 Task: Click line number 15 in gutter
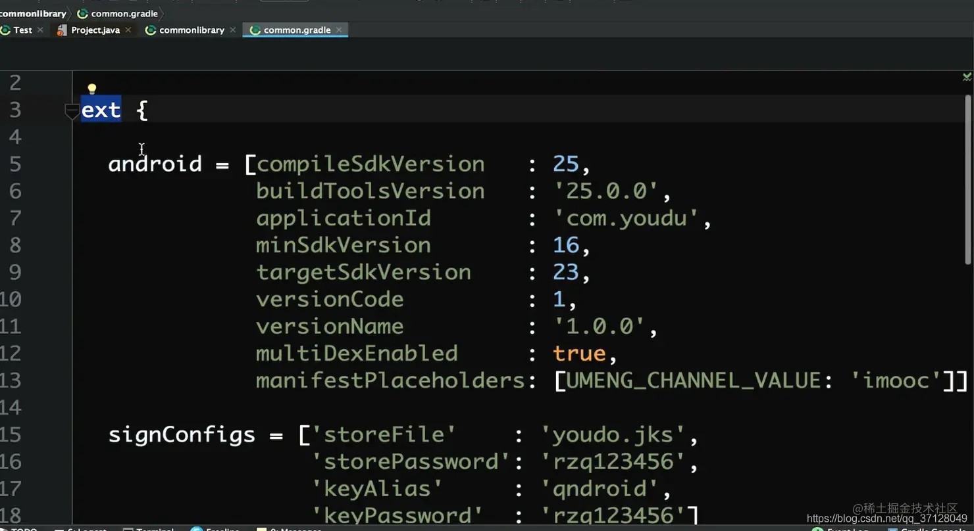(11, 435)
